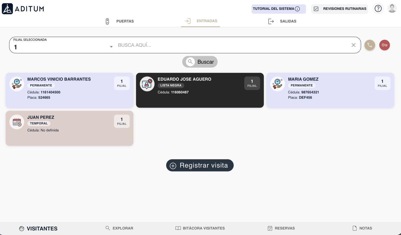Click the plus icon in Registrar visita
The image size is (401, 235).
(173, 166)
